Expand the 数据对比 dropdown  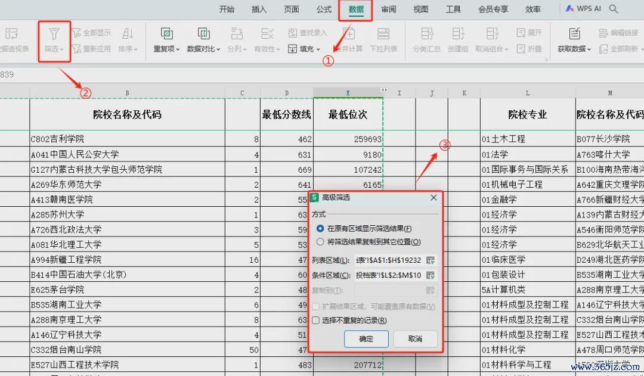[218, 49]
